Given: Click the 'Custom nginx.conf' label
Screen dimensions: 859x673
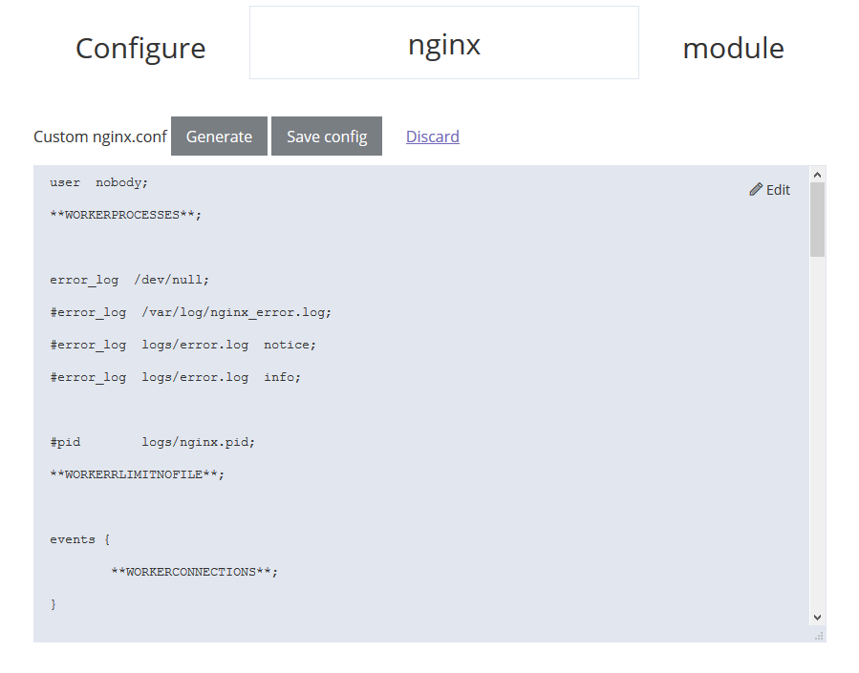Looking at the screenshot, I should tap(100, 137).
